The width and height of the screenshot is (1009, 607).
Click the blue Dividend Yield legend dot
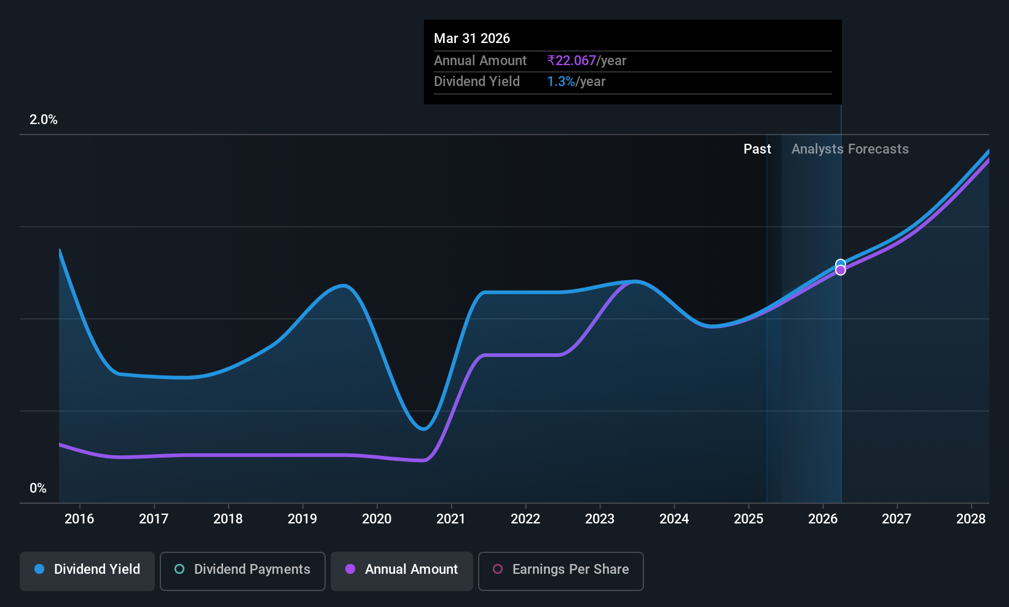39,569
